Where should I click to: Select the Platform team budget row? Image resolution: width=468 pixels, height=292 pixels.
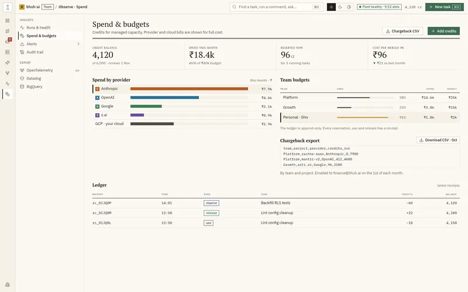point(370,98)
